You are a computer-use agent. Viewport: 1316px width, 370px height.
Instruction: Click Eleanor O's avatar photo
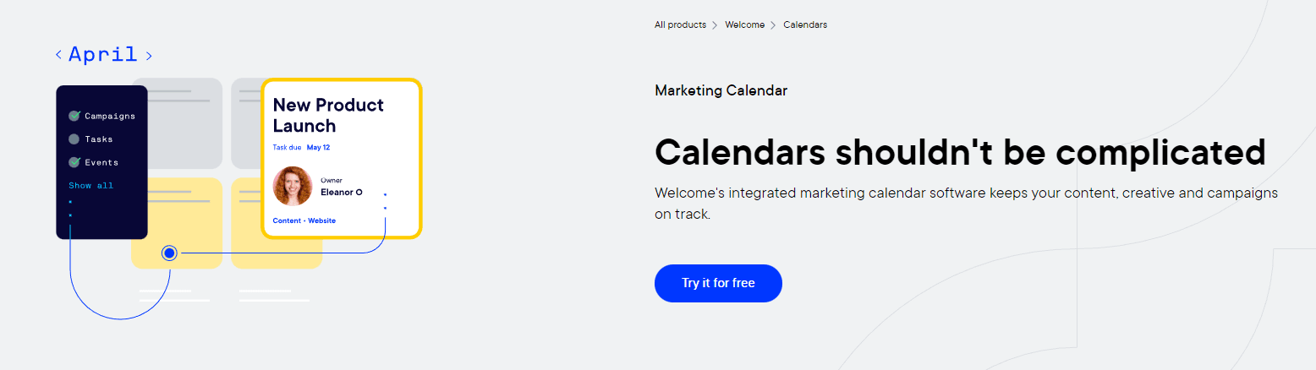point(293,186)
